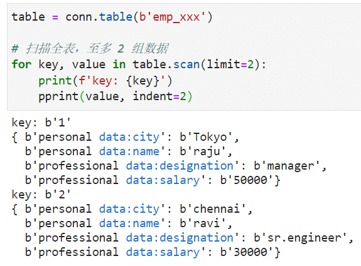The image size is (361, 266).
Task: Click the output line key: b'2'
Action: point(41,195)
